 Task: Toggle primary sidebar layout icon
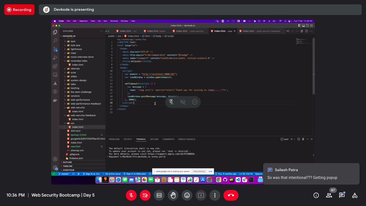pyautogui.click(x=300, y=26)
